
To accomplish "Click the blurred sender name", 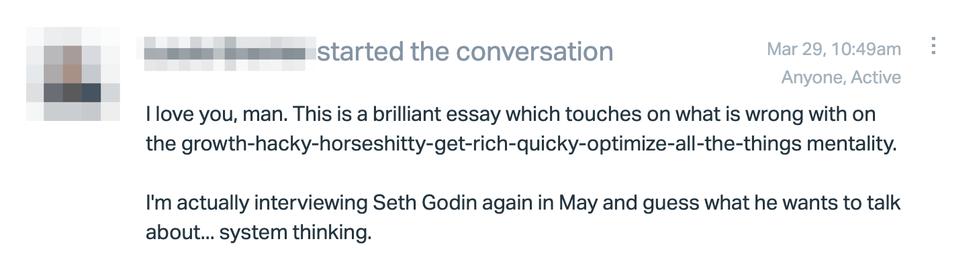I will pyautogui.click(x=226, y=51).
